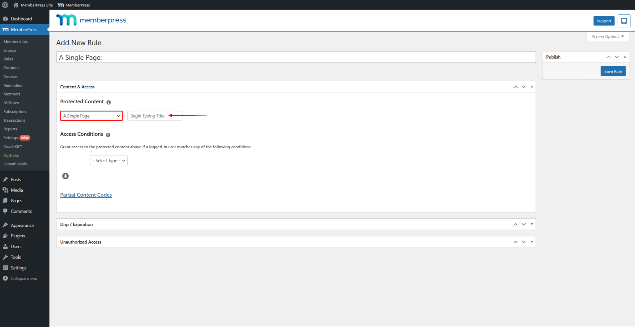Click the Posts pushpin icon in sidebar

pos(6,179)
